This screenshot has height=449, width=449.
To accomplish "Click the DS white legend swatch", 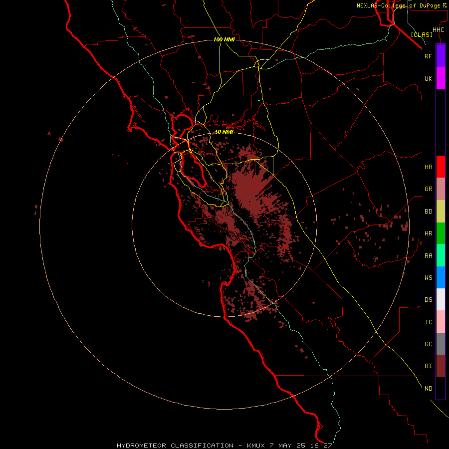I will coord(441,299).
